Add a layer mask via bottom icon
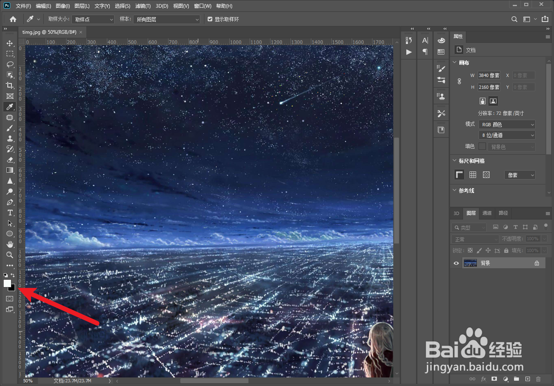554x386 pixels. point(494,379)
